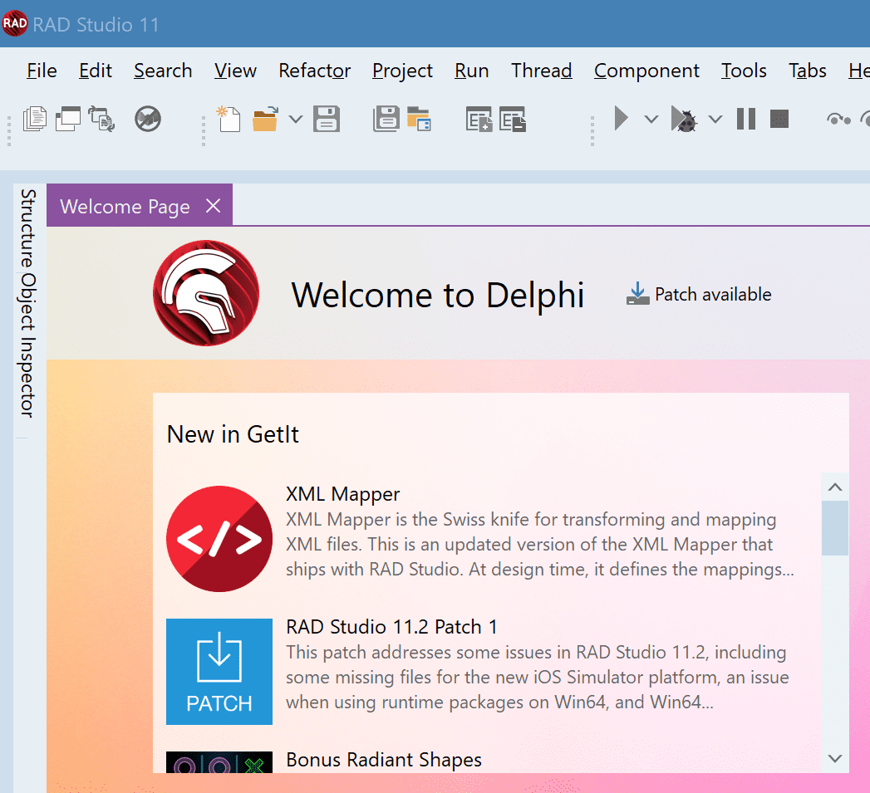This screenshot has height=793, width=870.
Task: Click the Add File to Project icon
Action: pos(479,119)
